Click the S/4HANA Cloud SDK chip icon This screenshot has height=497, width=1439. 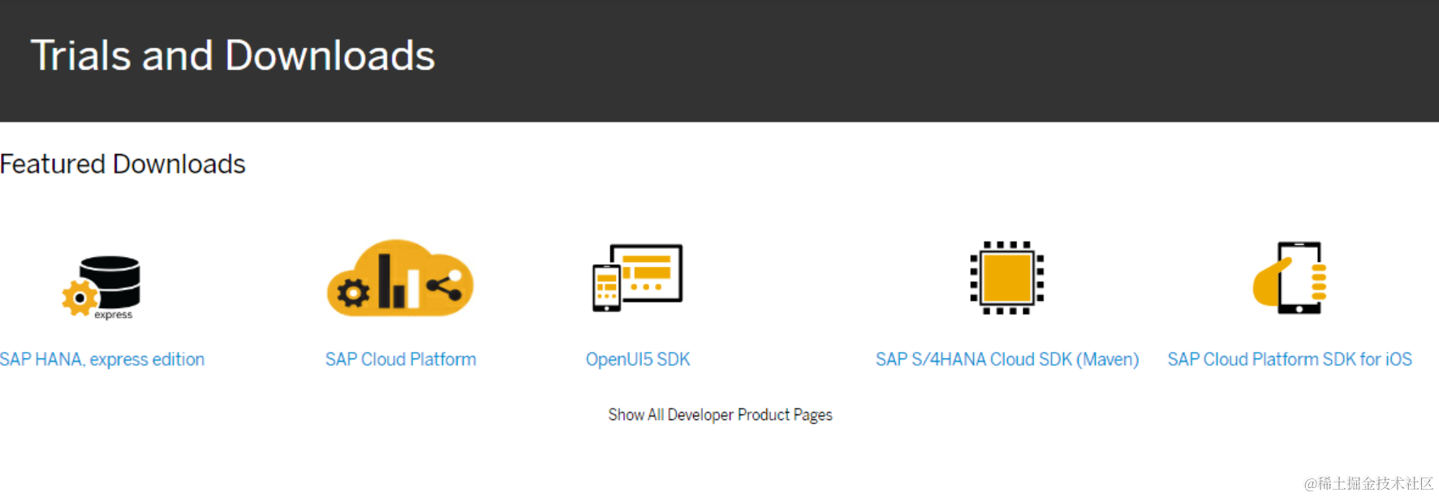click(1007, 277)
